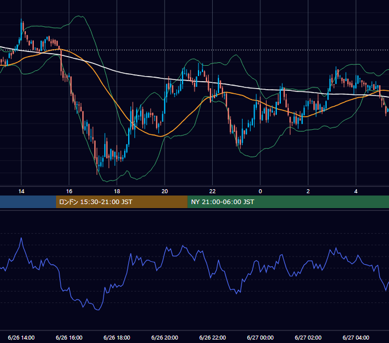Click hour label 18 on price chart axis
Screen dimensions: 389x343
[x=117, y=191]
